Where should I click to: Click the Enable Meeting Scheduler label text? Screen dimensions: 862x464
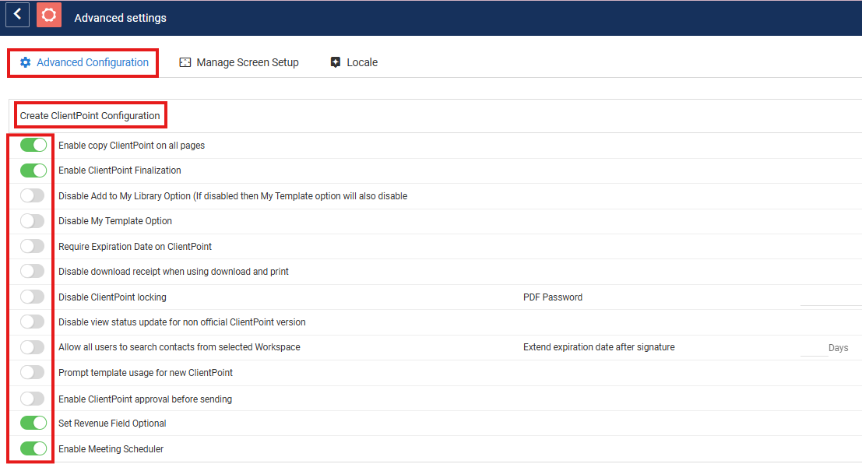(x=111, y=449)
